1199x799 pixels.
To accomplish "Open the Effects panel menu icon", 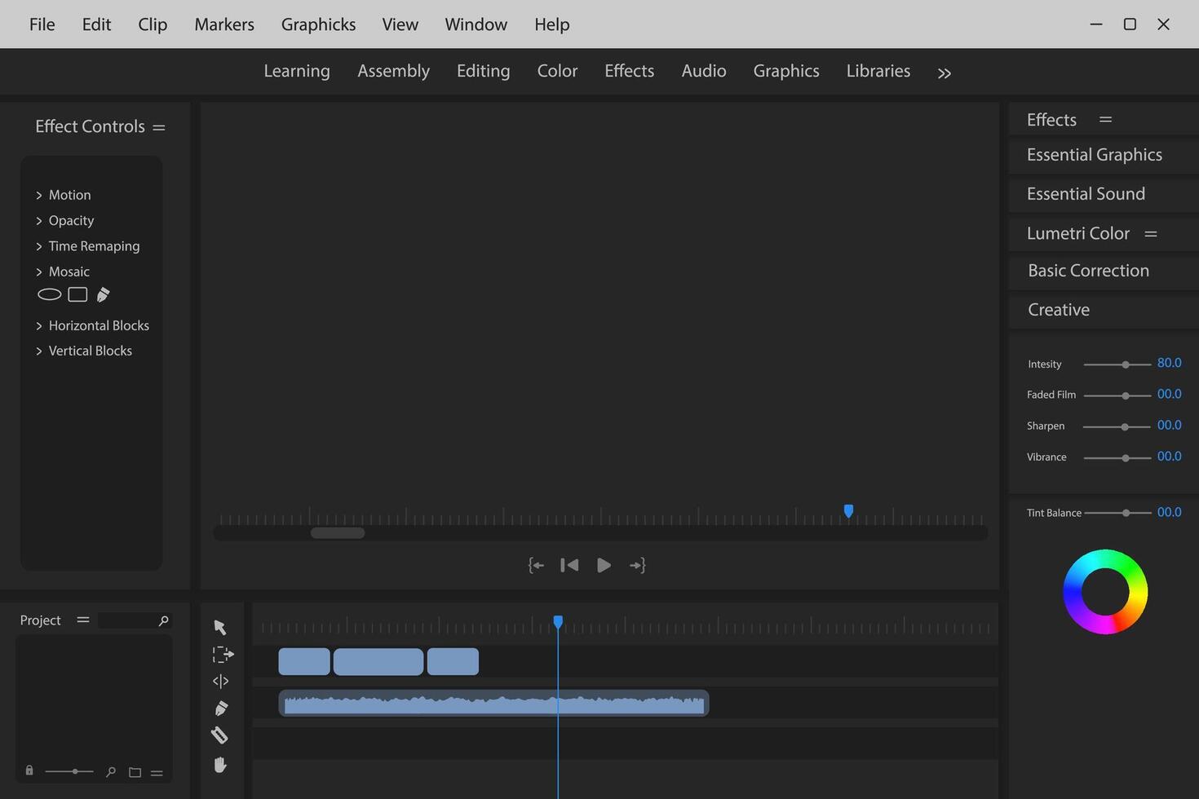I will tap(1105, 119).
